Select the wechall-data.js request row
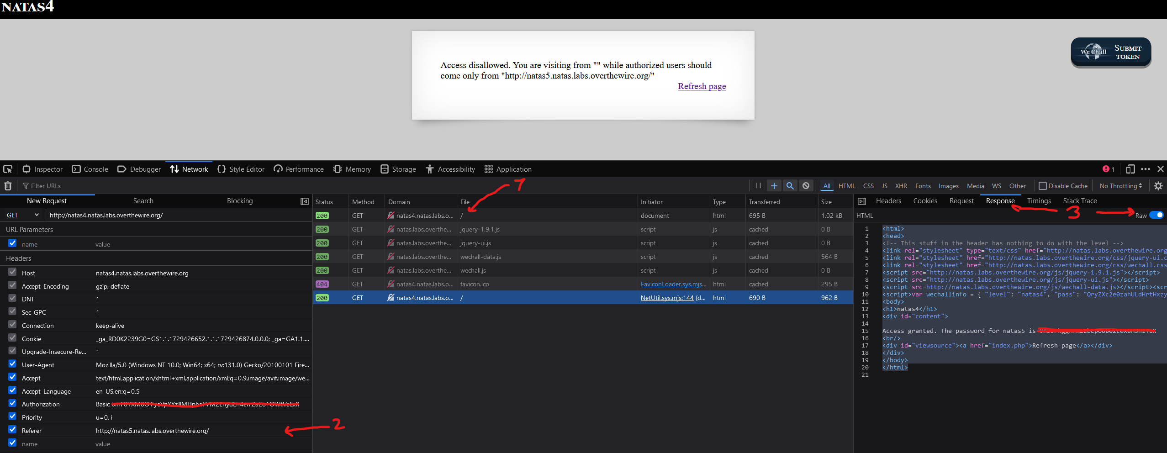Viewport: 1167px width, 453px height. click(583, 257)
